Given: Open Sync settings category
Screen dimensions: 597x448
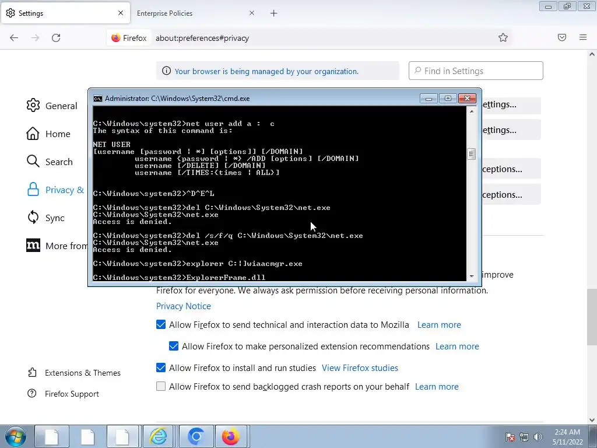Looking at the screenshot, I should (45, 218).
